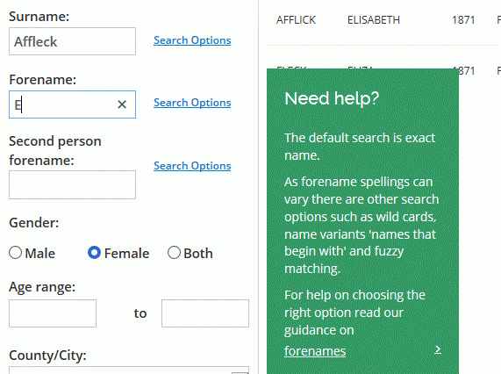This screenshot has height=374, width=501.
Task: Clear the Forename field with the X icon
Action: (122, 104)
